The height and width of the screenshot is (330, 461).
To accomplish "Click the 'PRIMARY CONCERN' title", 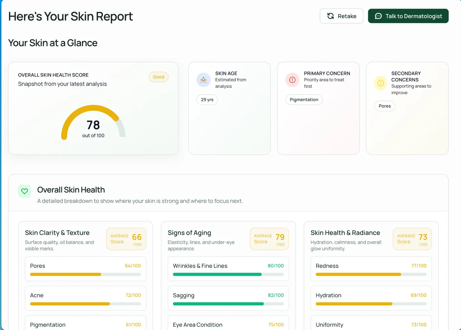I will pos(327,73).
